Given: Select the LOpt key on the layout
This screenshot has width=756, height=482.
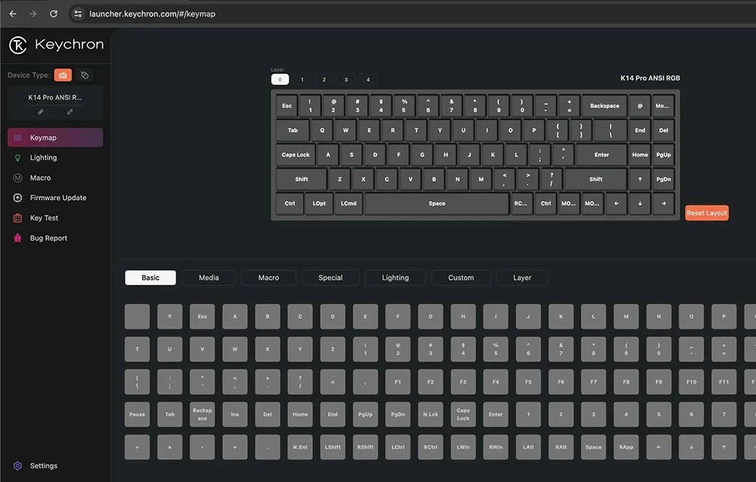Looking at the screenshot, I should tap(319, 204).
